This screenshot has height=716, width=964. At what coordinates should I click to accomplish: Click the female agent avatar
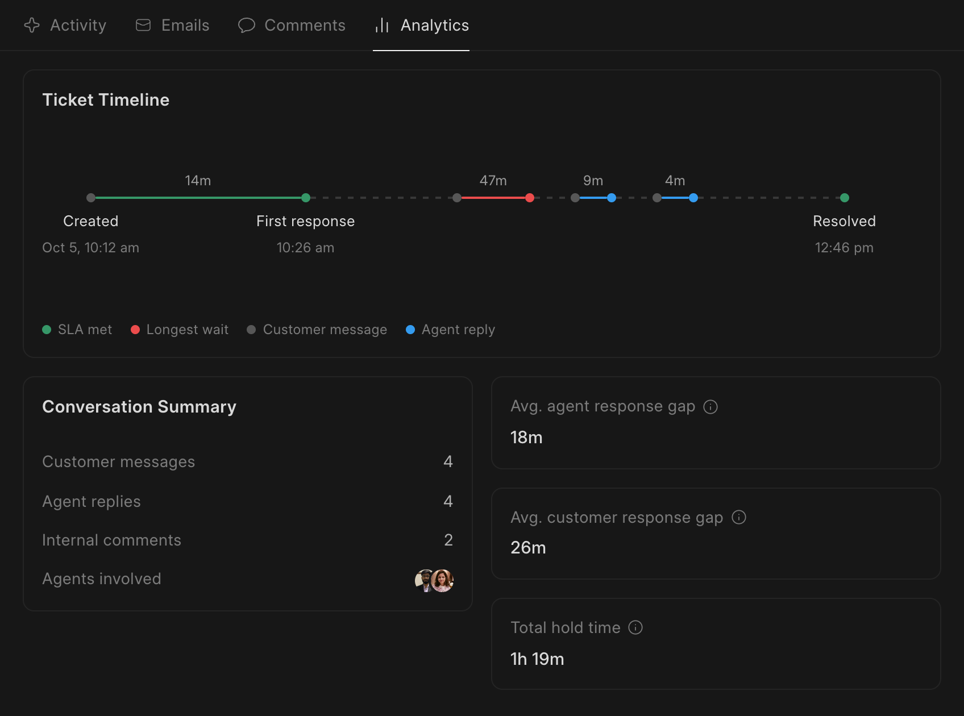coord(442,581)
